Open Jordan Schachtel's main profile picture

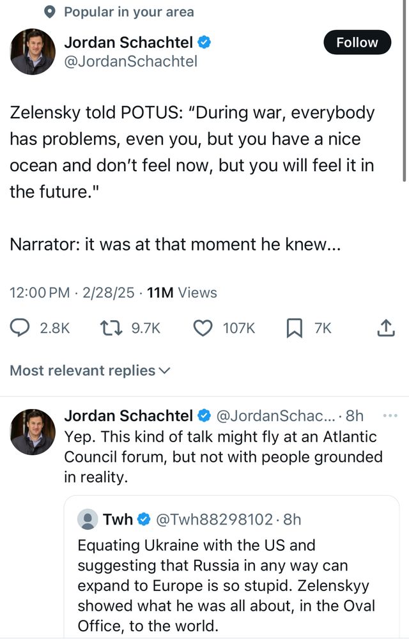pyautogui.click(x=33, y=52)
